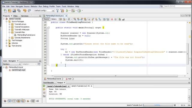Viewport: 192px width, 108px height.
Task: Toggle Show Inner Classes filter in Navigator
Action: pos(23,101)
